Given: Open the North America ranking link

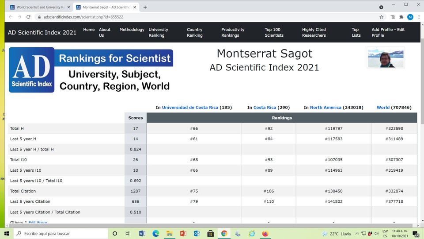Looking at the screenshot, I should point(326,107).
